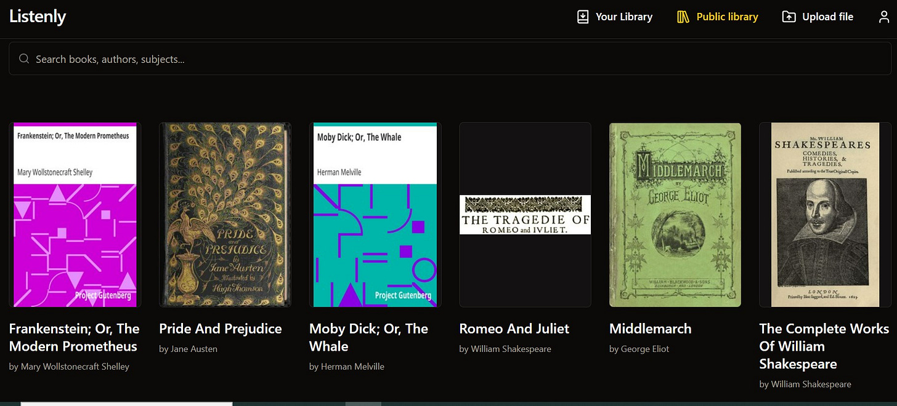Click author text by Mary Wollstonecraft Shelley
The image size is (897, 406).
69,367
